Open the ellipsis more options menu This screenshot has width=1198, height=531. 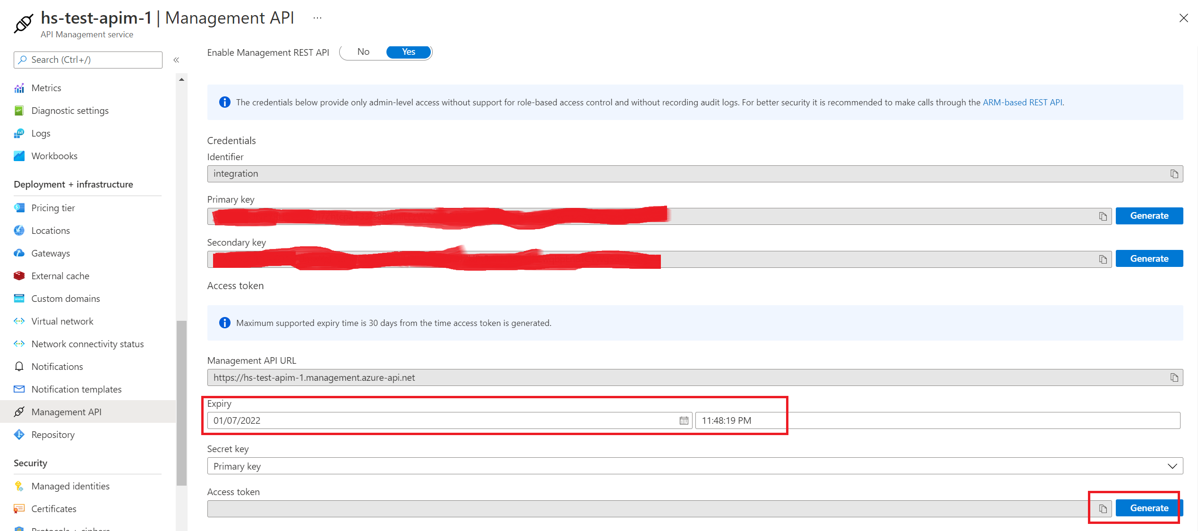[317, 18]
